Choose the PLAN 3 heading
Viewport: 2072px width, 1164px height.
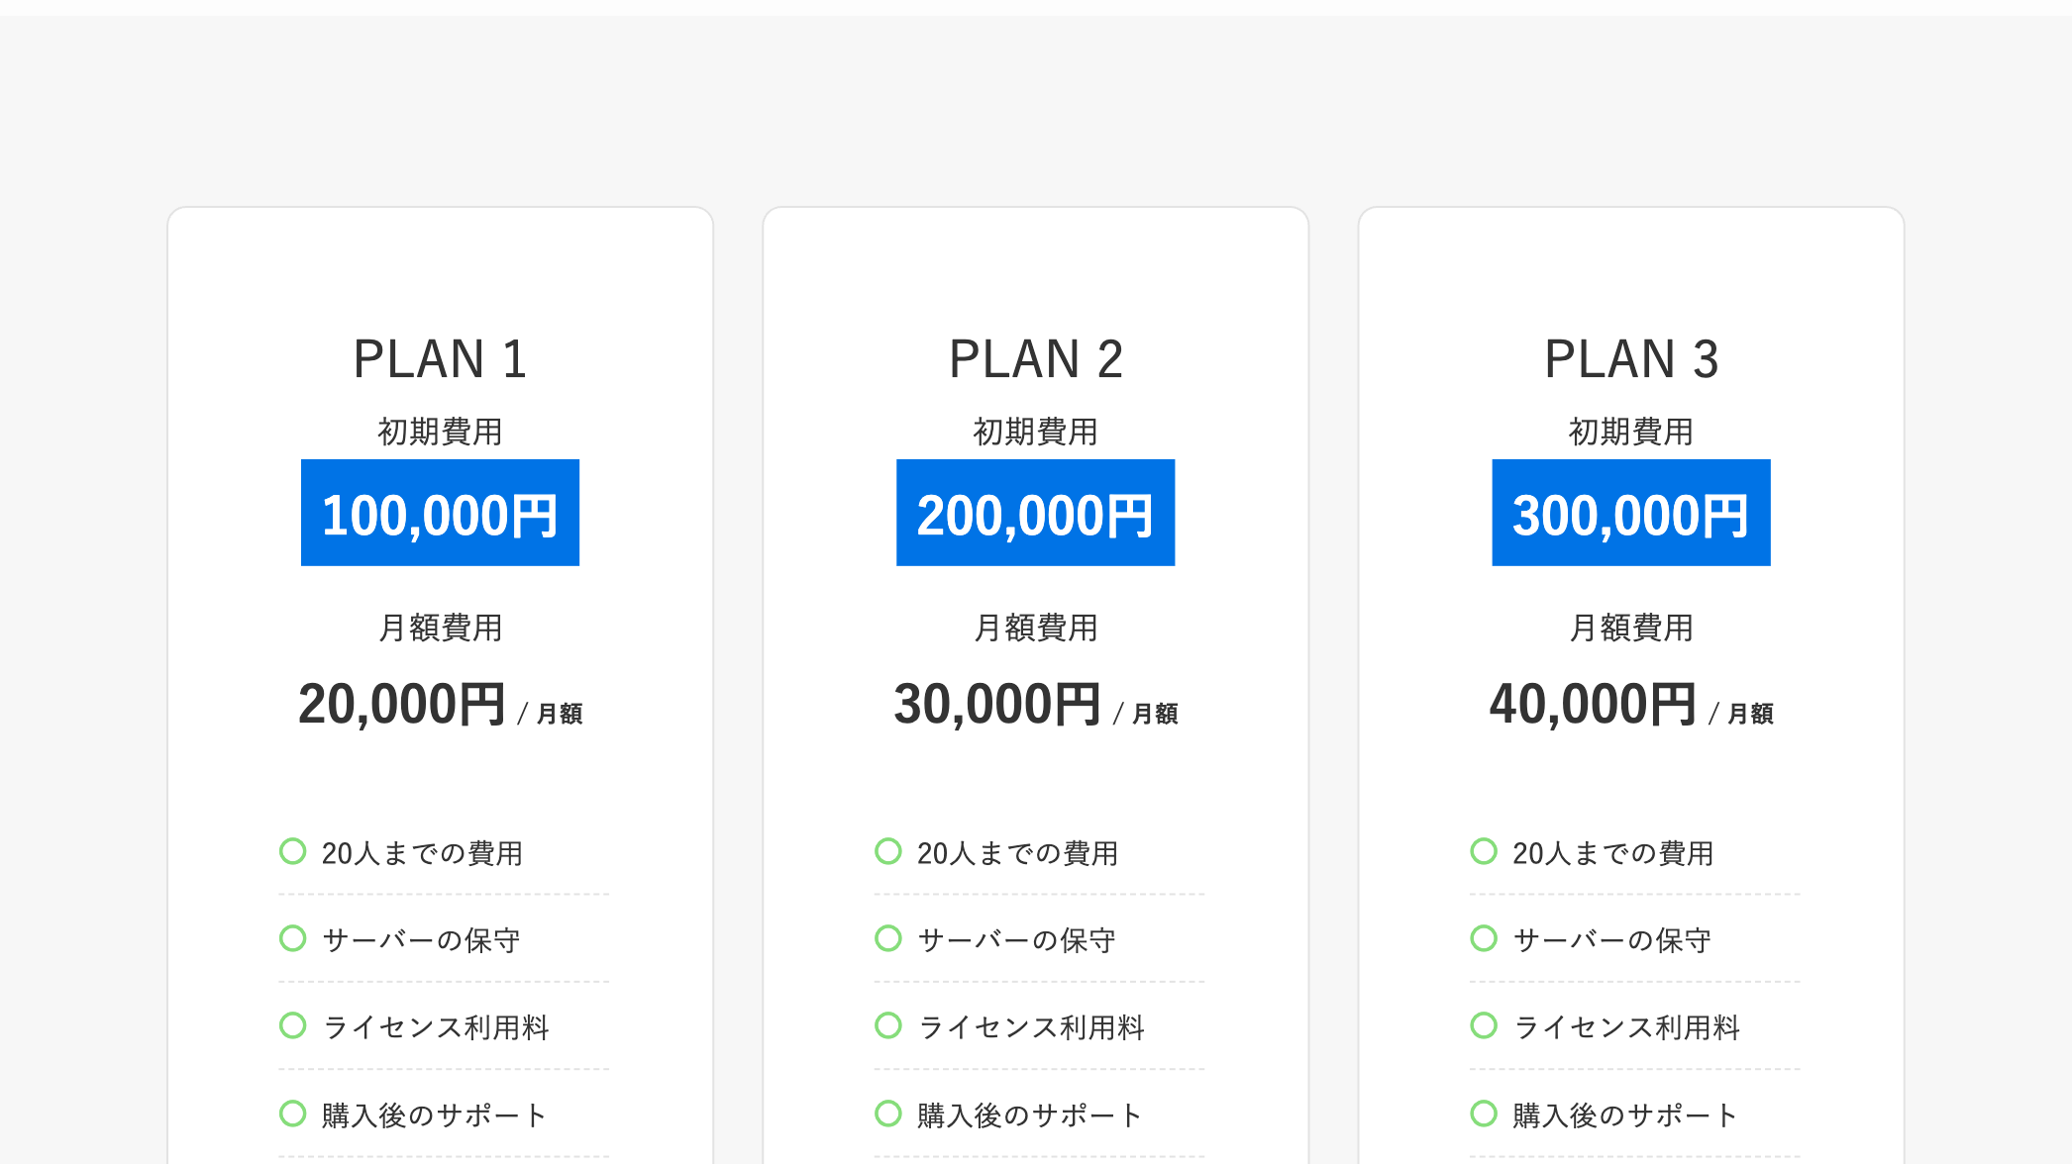[x=1631, y=358]
